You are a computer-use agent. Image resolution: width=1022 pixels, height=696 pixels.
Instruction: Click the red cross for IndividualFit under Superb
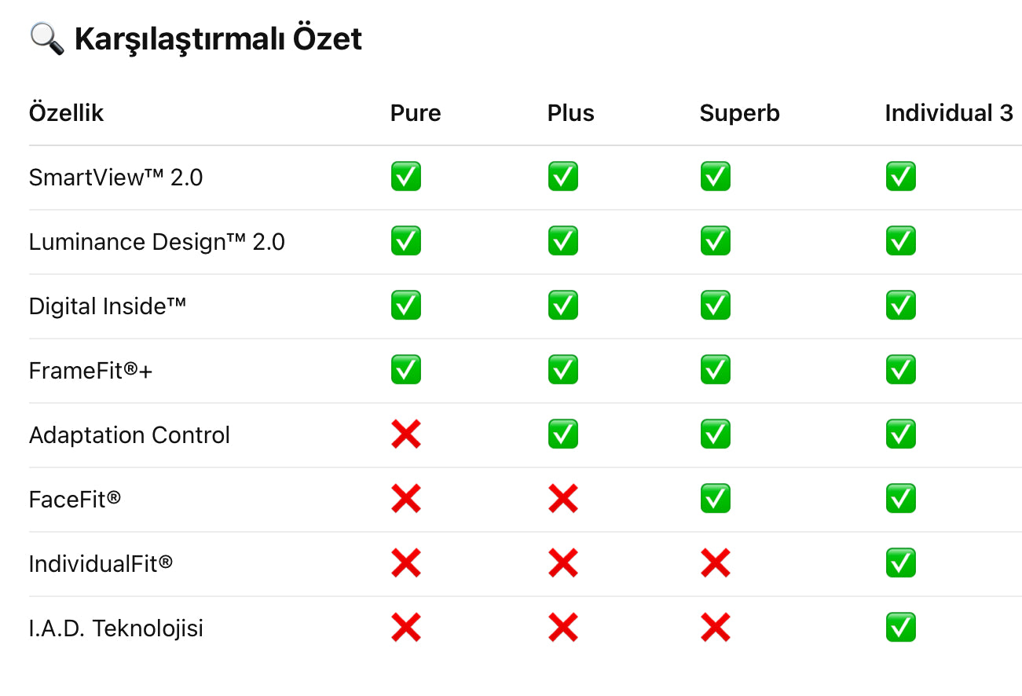point(715,563)
